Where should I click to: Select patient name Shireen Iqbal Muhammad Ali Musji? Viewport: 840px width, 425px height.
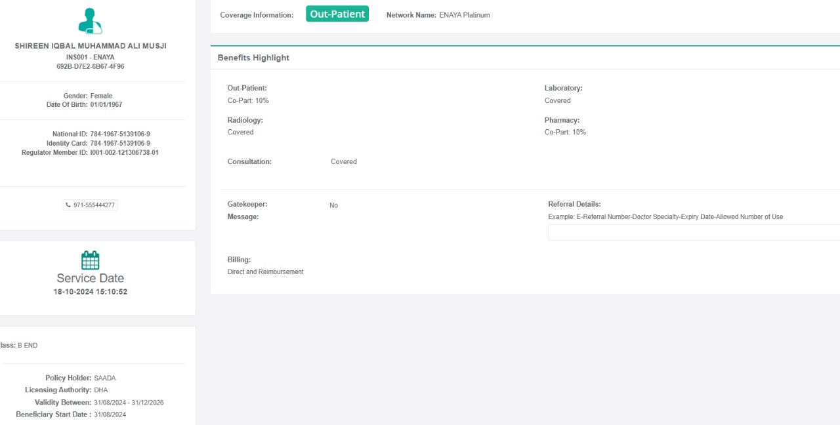point(91,46)
